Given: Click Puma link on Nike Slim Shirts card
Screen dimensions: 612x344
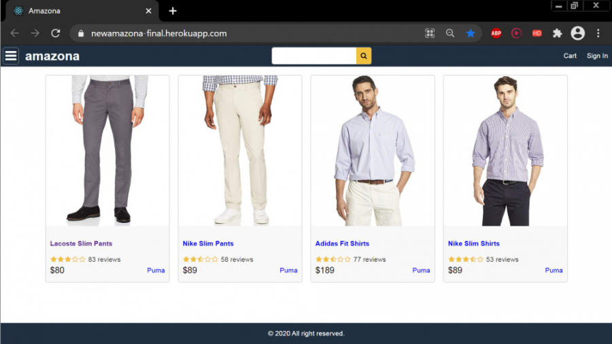Looking at the screenshot, I should click(x=554, y=271).
